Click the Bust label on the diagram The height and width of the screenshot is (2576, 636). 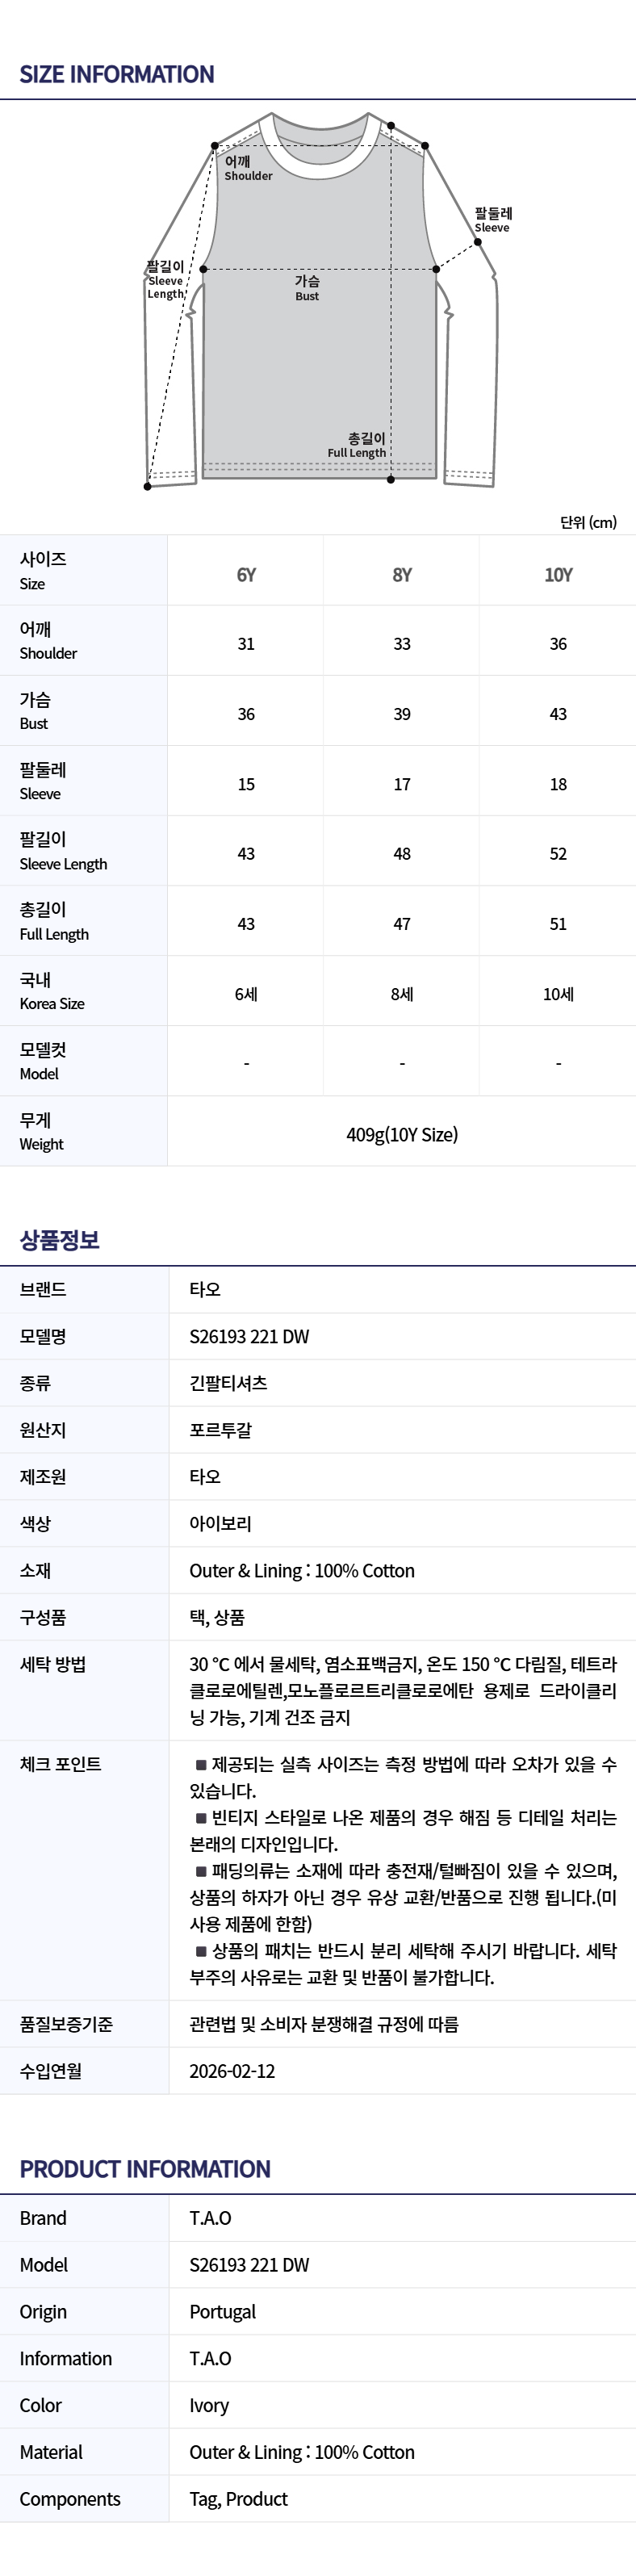pos(307,289)
